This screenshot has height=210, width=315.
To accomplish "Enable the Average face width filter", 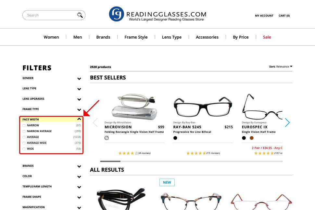I will click(24, 137).
